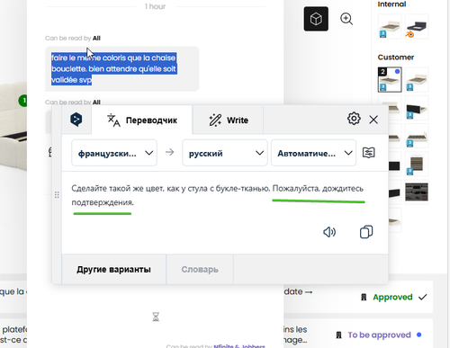The height and width of the screenshot is (348, 450).
Task: Open the Автоматиче... formality dropdown
Action: click(313, 153)
